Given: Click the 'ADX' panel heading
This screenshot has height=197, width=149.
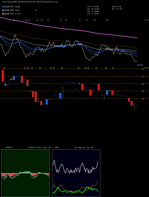Looking at the screenshot, I should point(57,147).
